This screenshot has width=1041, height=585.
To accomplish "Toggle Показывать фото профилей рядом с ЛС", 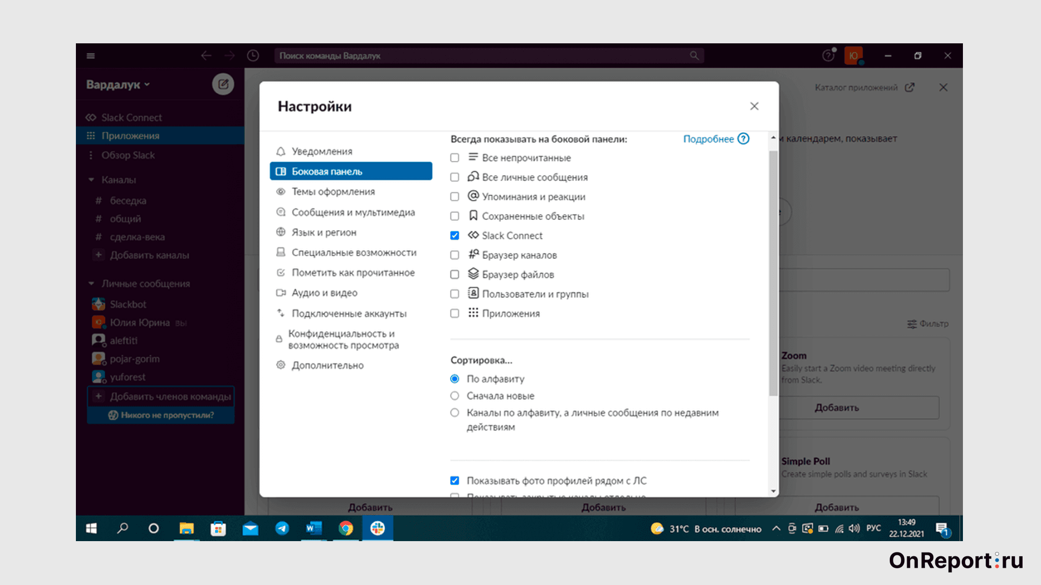I will point(454,480).
